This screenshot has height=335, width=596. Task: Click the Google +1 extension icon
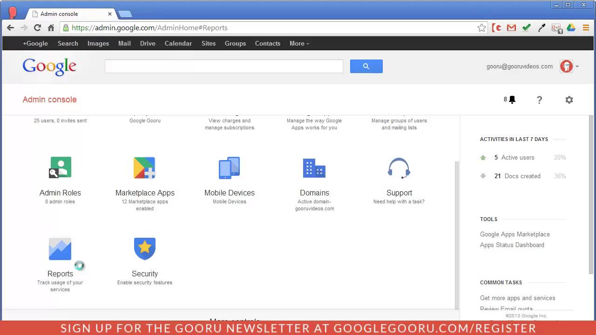point(556,28)
